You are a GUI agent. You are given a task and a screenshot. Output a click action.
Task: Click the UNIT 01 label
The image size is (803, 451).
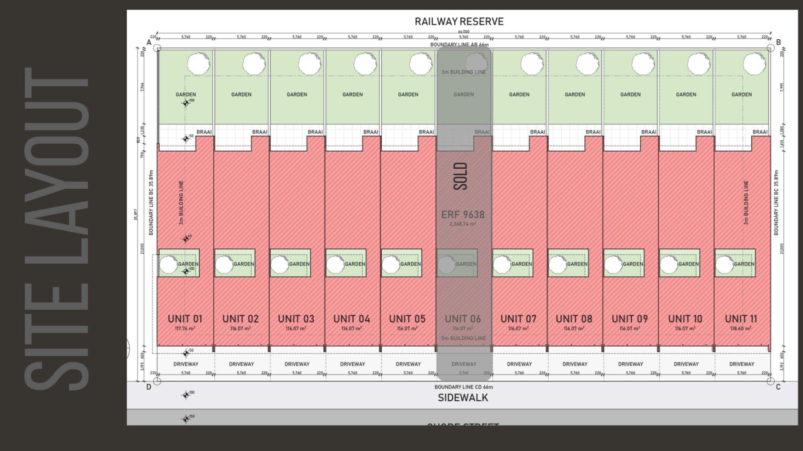[x=185, y=319]
